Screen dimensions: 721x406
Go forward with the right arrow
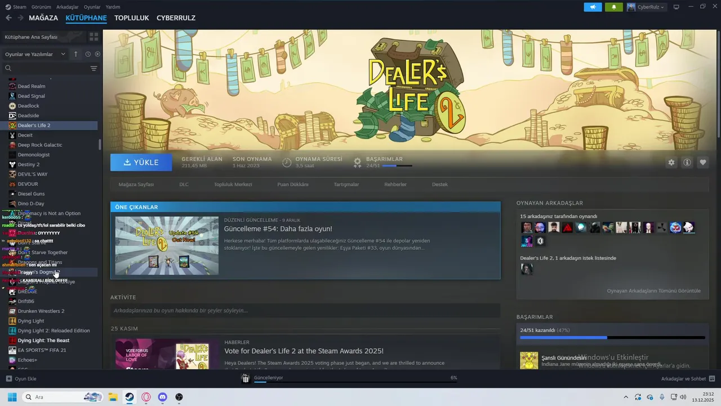click(20, 18)
